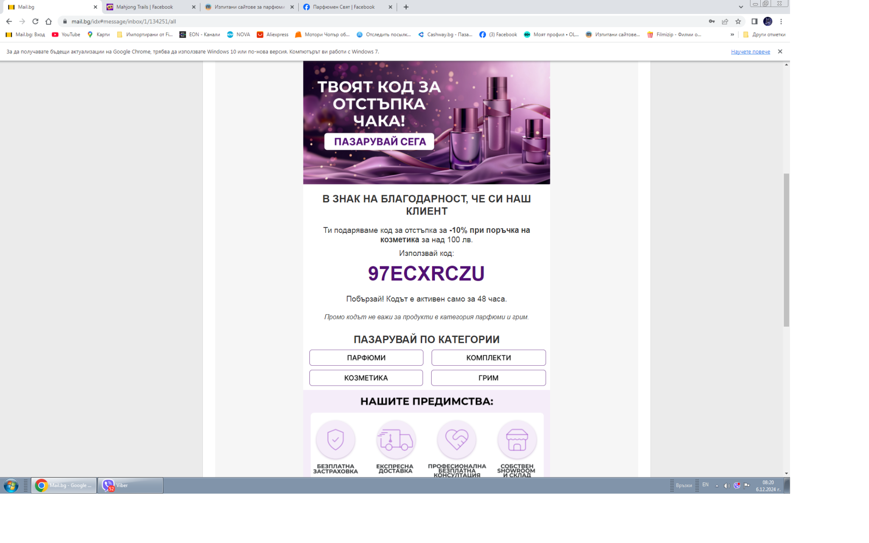Open the Windows Start button
Screen dimensions: 869x543
pos(11,486)
